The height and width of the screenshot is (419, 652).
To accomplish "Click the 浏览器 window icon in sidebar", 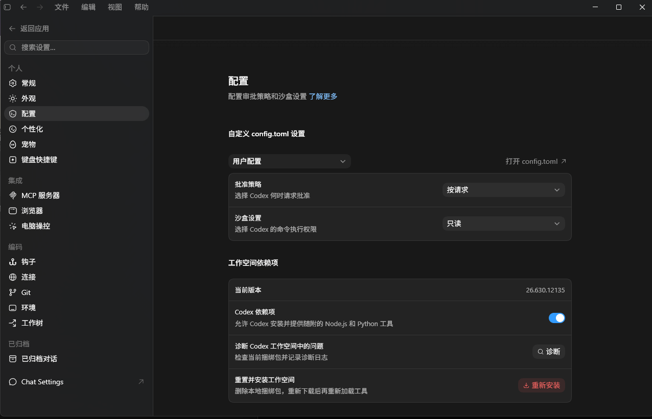I will click(x=13, y=211).
